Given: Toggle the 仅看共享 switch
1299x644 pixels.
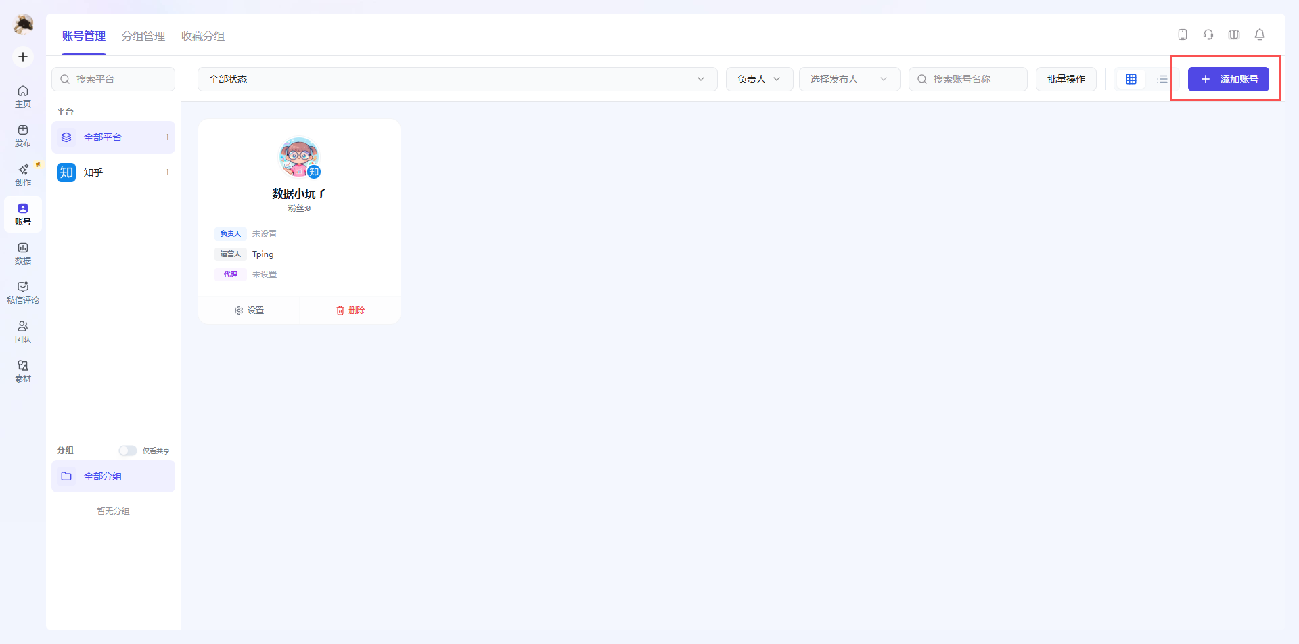Looking at the screenshot, I should pos(127,451).
